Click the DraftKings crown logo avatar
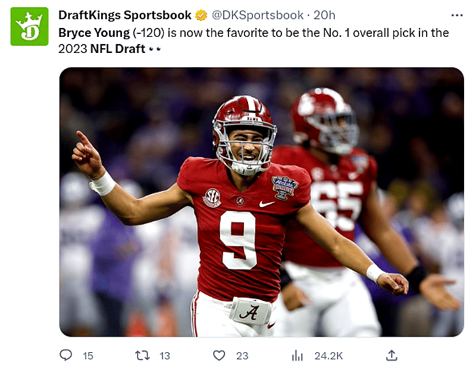The image size is (476, 373). coord(29,26)
